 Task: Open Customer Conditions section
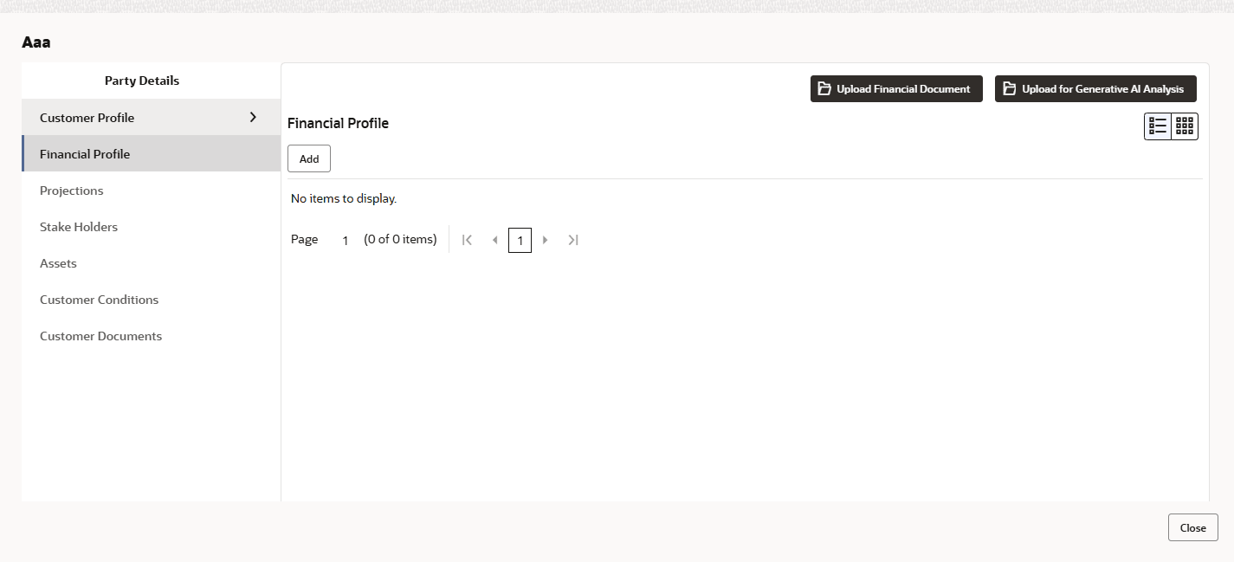151,299
